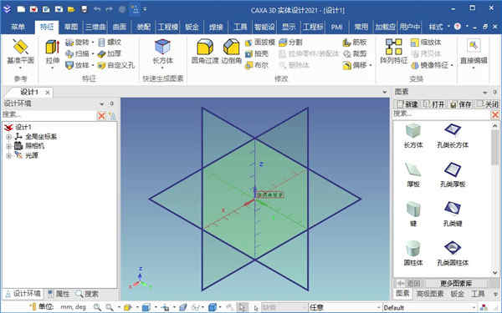Create a 自定义孔 custom hole
502x313 pixels.
click(x=116, y=65)
